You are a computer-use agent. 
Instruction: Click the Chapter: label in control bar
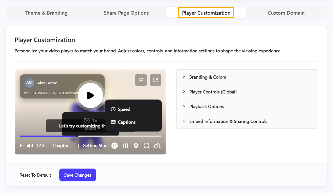[x=63, y=146]
